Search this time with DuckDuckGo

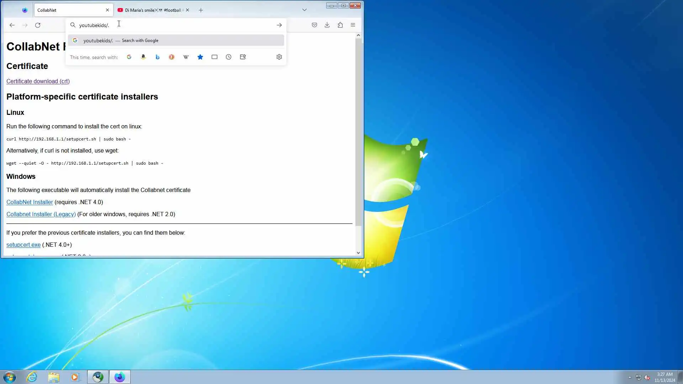click(x=172, y=57)
